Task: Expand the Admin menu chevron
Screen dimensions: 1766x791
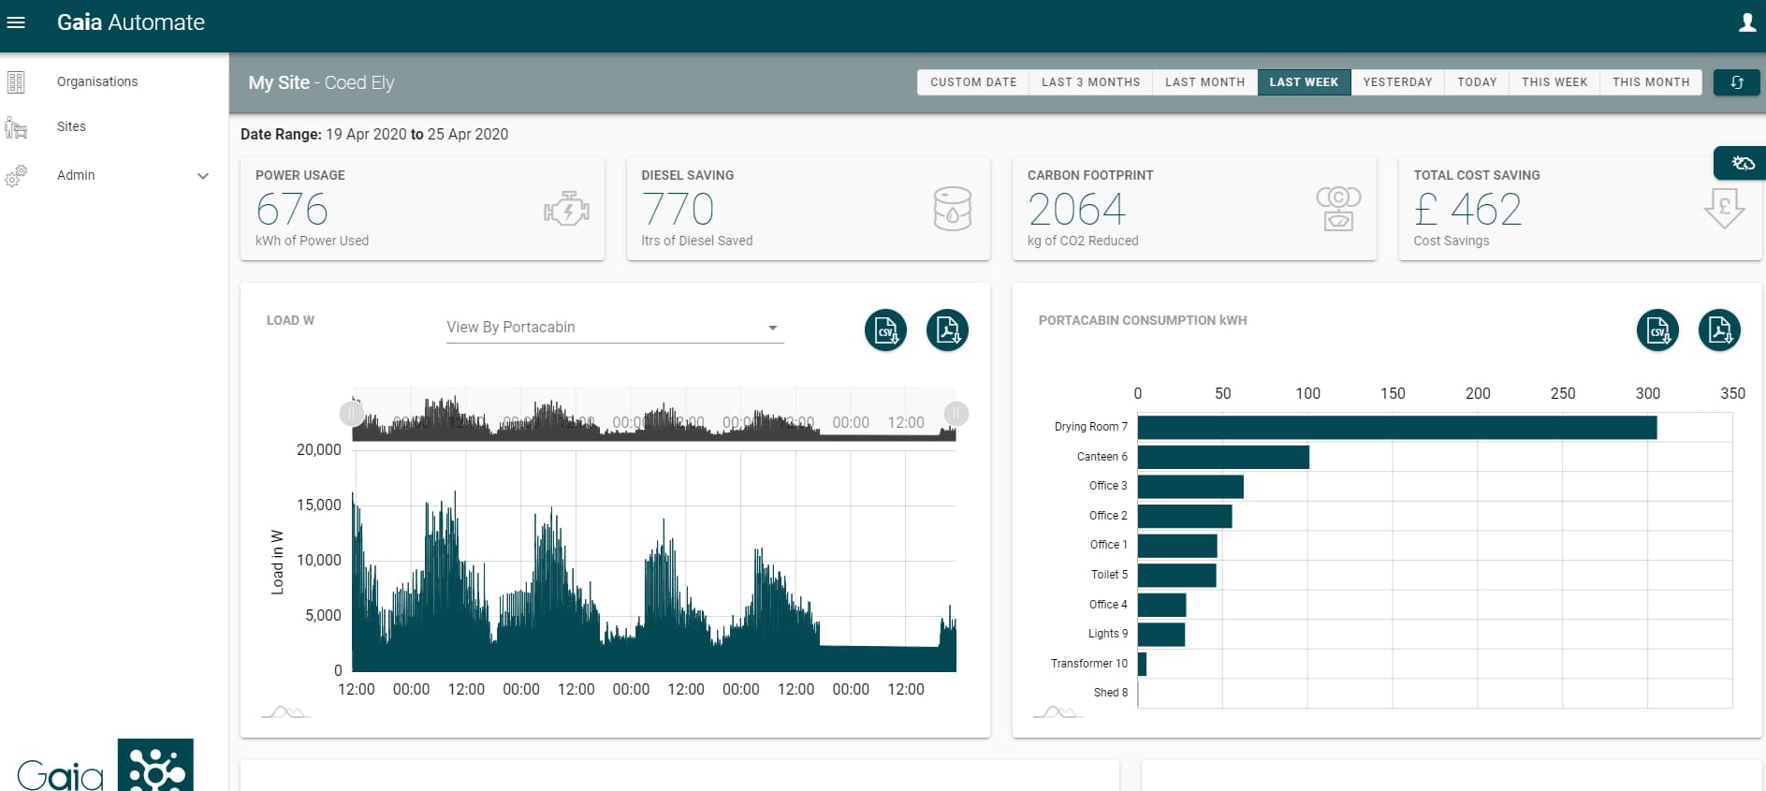Action: (203, 176)
